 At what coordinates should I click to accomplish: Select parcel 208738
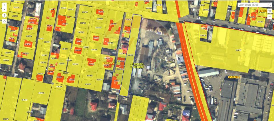coord(85,12)
